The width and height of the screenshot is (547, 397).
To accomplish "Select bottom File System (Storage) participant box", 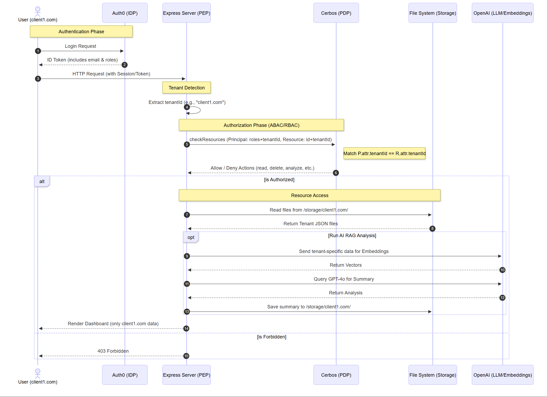I will [433, 375].
